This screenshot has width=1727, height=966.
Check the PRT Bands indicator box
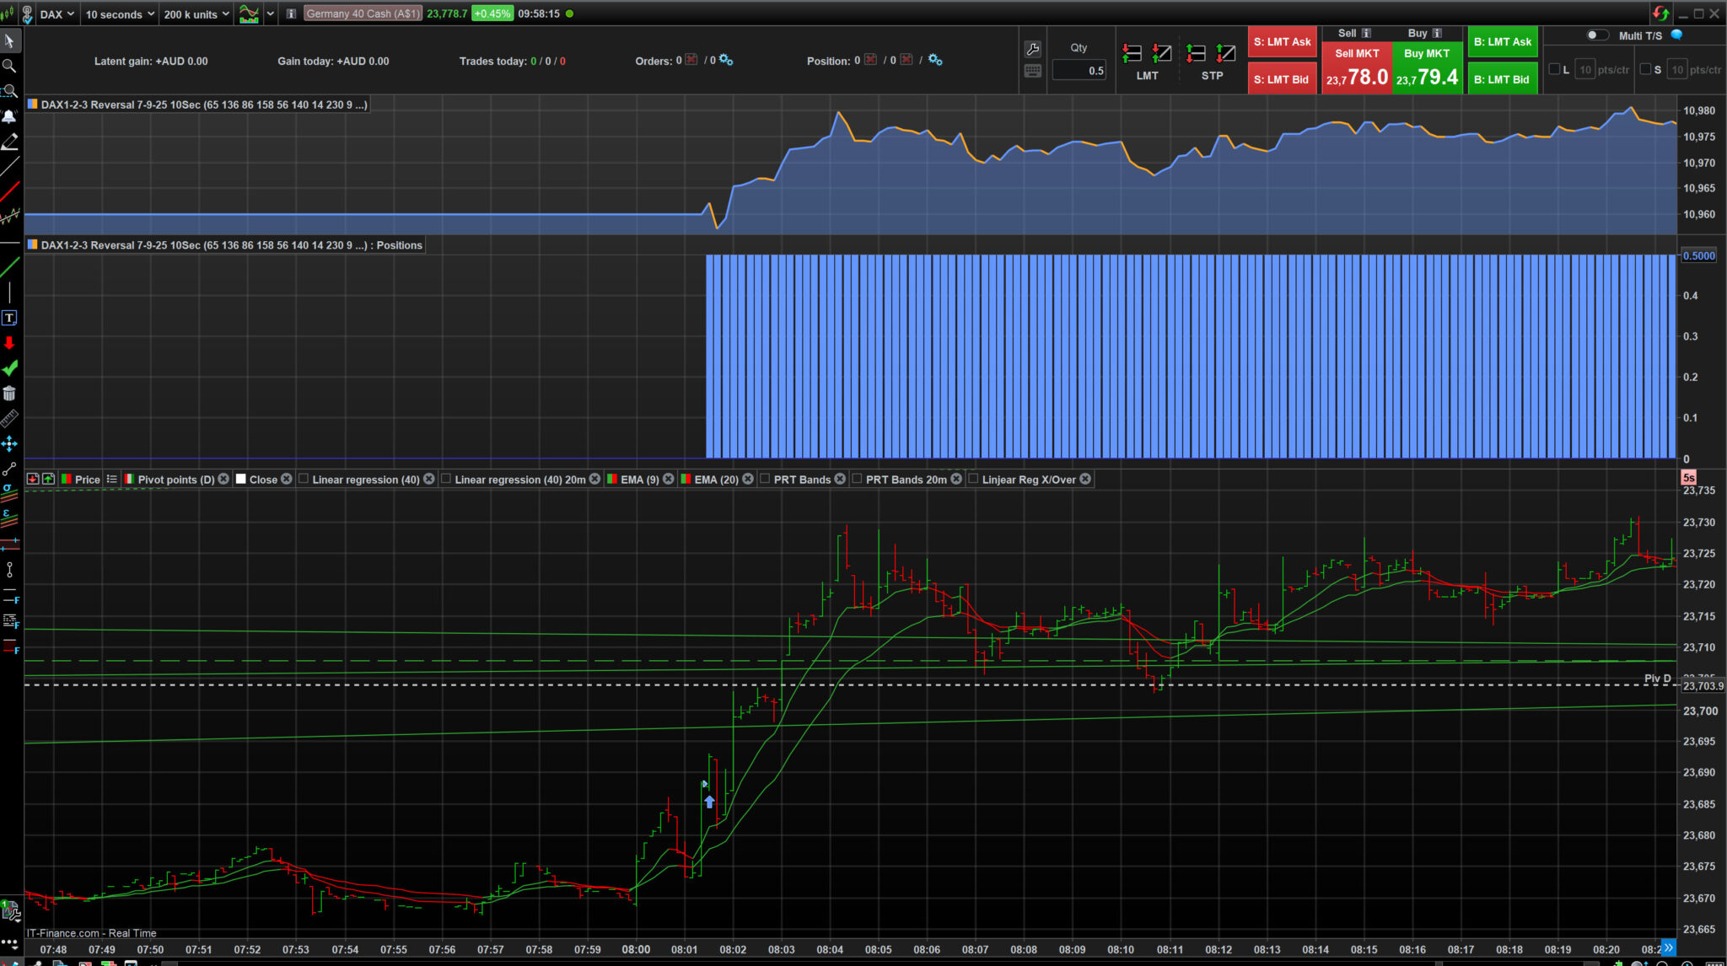click(765, 479)
